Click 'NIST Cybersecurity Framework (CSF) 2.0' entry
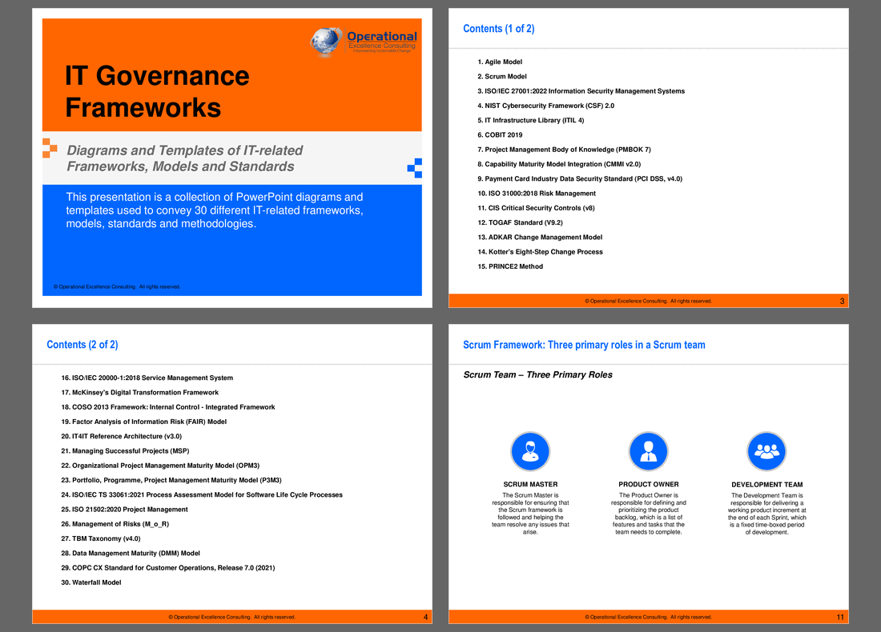Screen dimensions: 881x632 pos(545,106)
